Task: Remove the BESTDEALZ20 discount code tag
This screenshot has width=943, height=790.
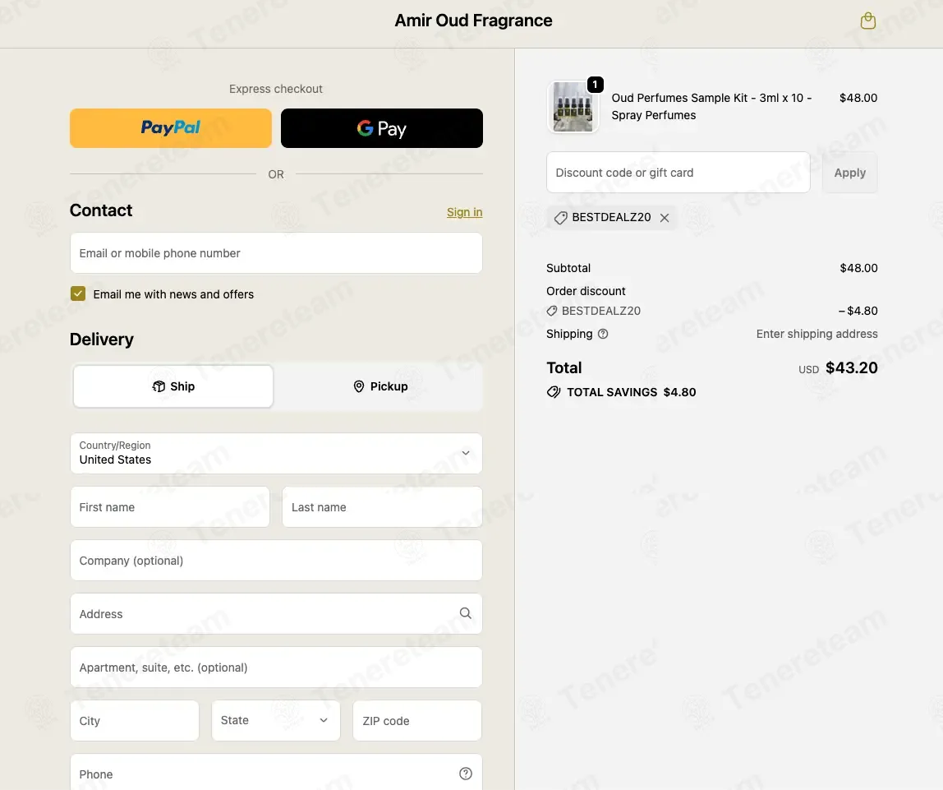Action: (665, 218)
